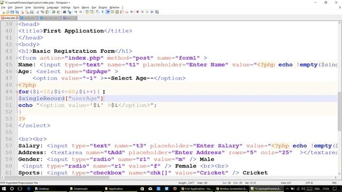Open the Encoding menu
The width and height of the screenshot is (342, 192).
coord(39,7)
